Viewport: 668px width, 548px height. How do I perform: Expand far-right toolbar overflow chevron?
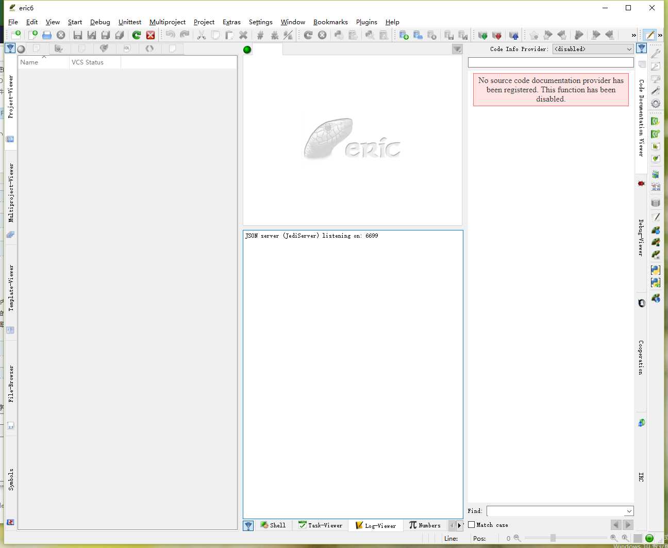660,35
